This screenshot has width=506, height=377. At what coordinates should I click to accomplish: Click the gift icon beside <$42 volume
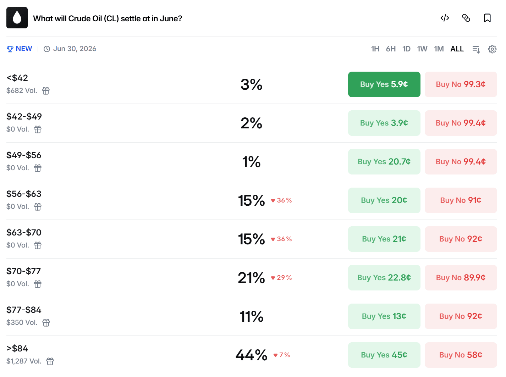pyautogui.click(x=46, y=91)
